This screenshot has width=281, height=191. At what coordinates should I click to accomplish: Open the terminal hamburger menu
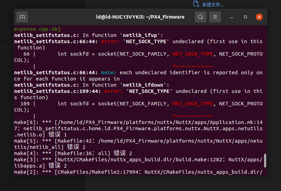(x=215, y=17)
